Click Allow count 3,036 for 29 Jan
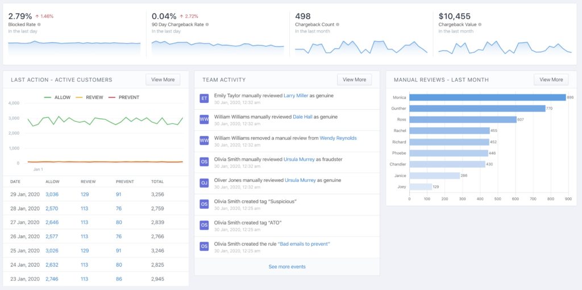This screenshot has height=290, width=582. click(x=52, y=194)
